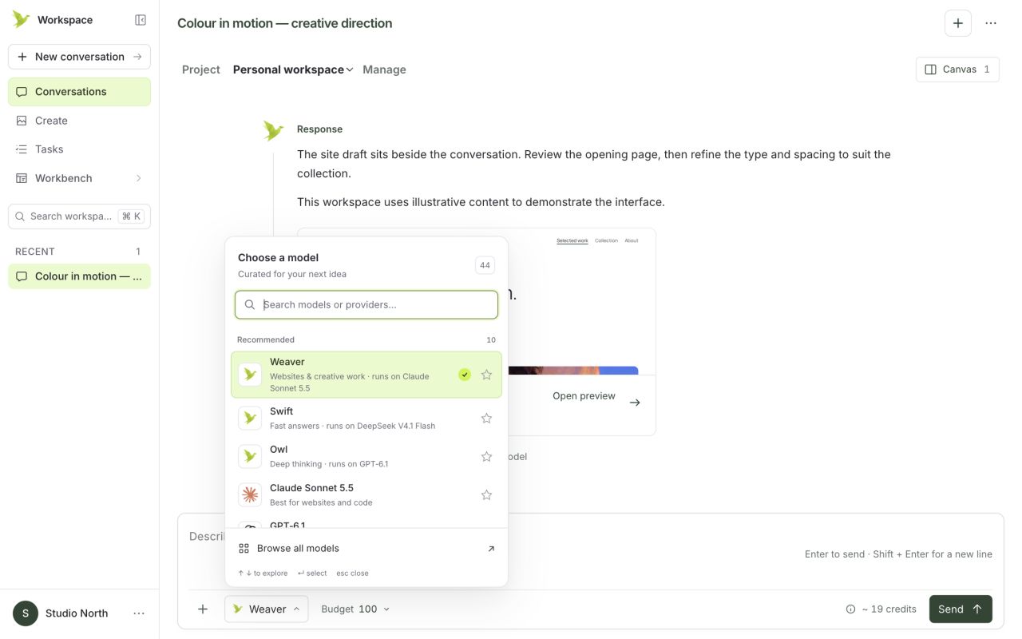Focus the Search workspace field
1022x639 pixels.
coord(79,216)
